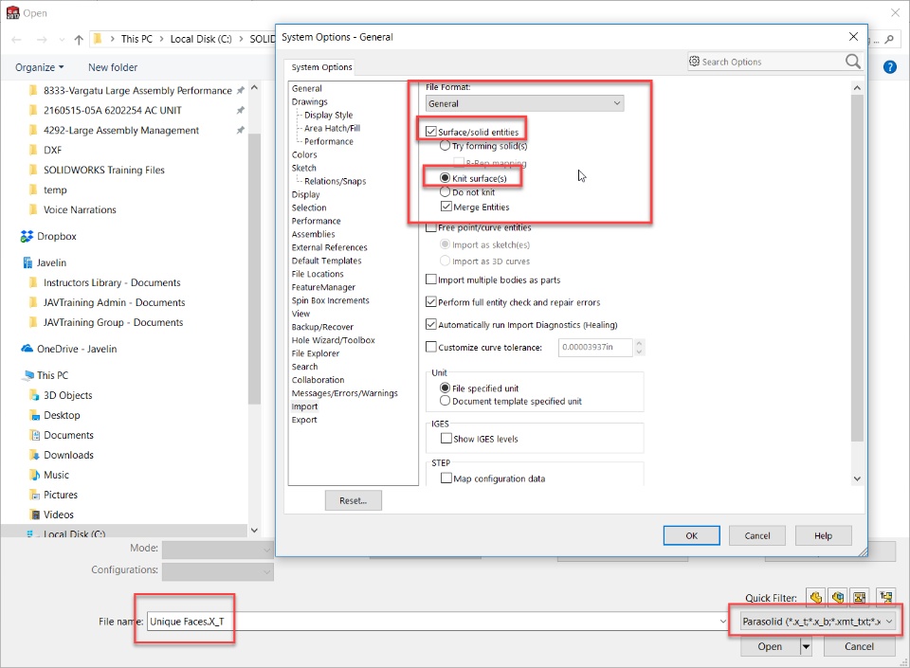
Task: Enable Map configuration data checkbox
Action: point(446,478)
